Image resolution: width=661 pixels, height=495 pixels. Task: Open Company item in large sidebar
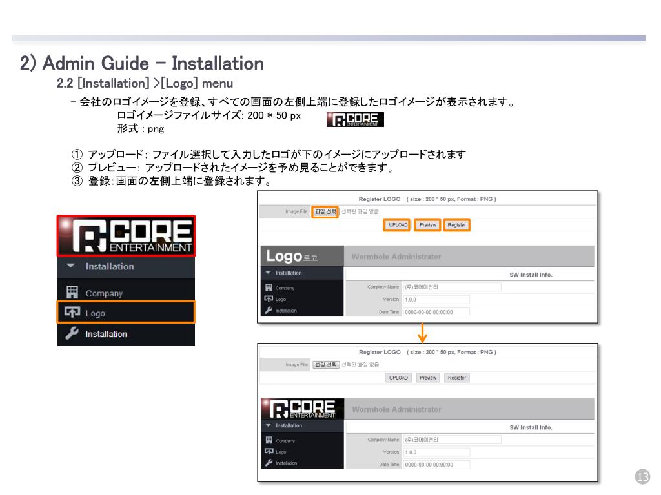[126, 293]
